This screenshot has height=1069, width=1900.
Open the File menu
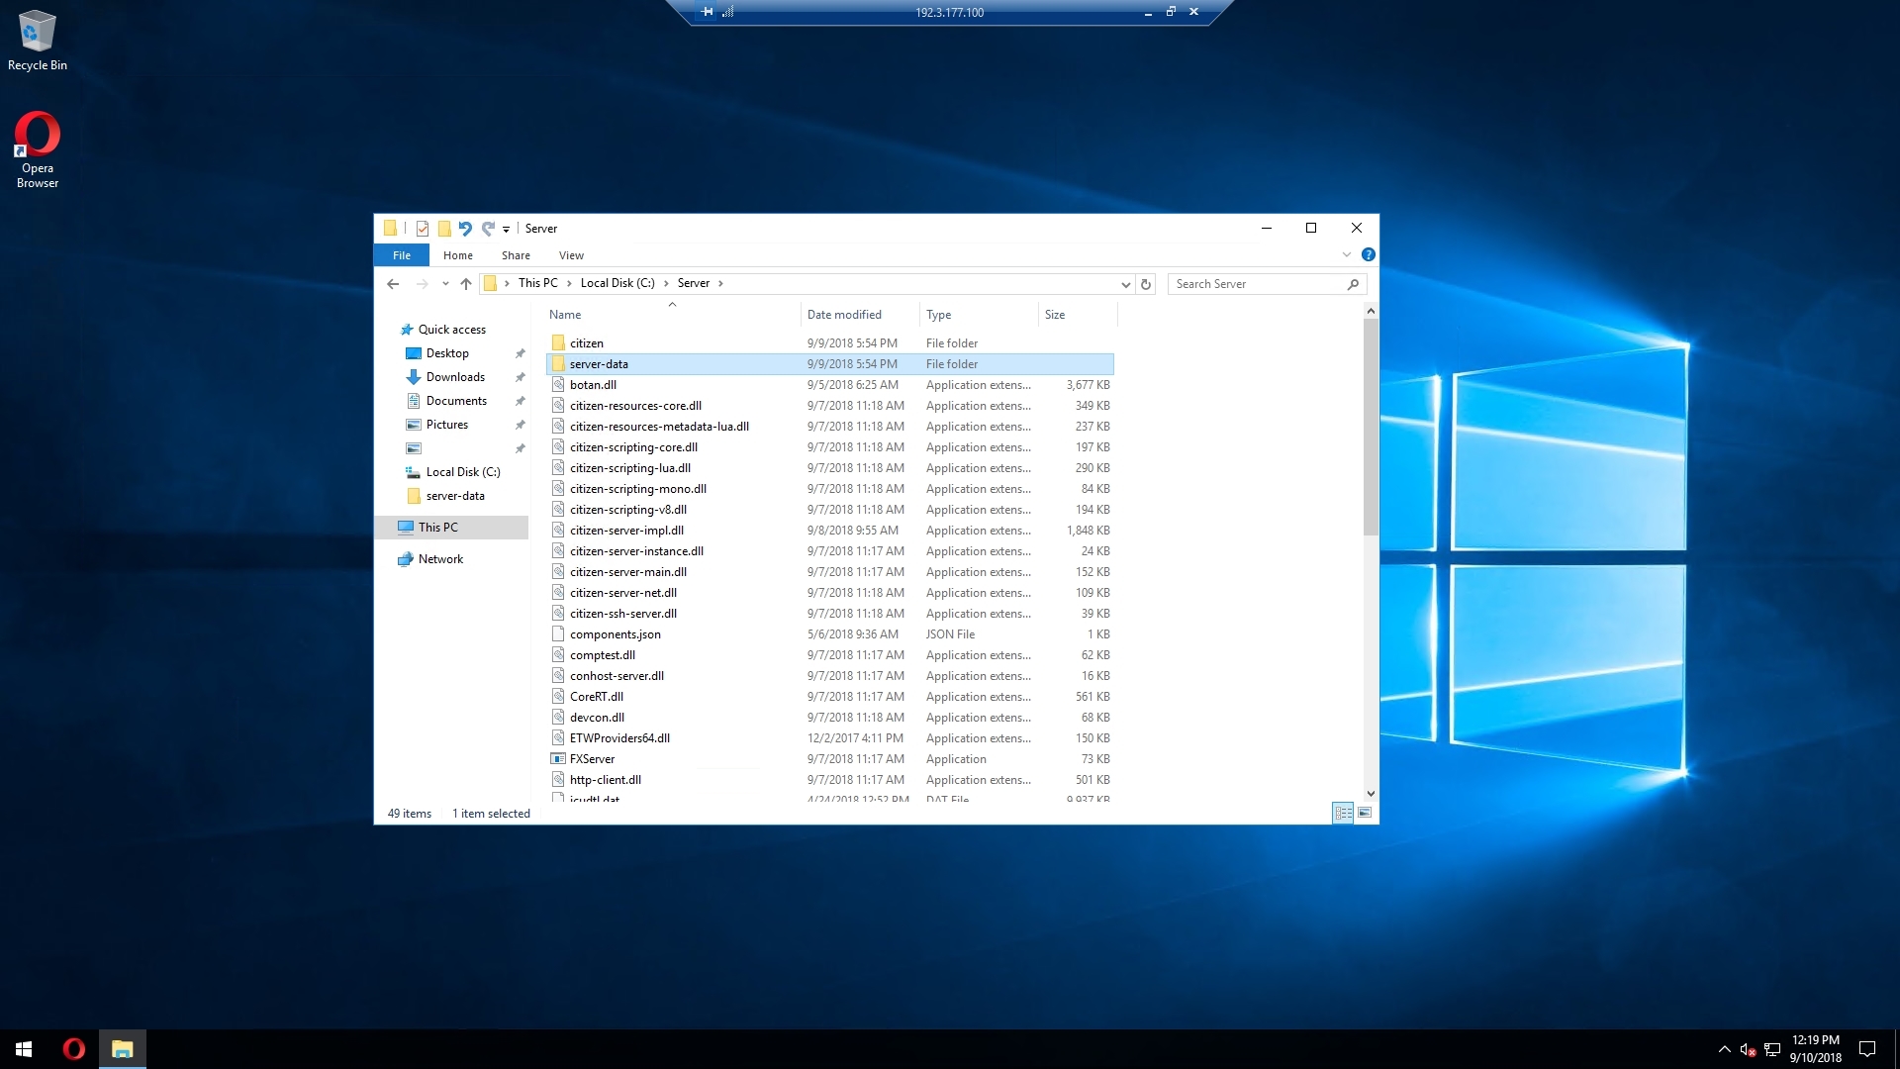[x=401, y=255]
